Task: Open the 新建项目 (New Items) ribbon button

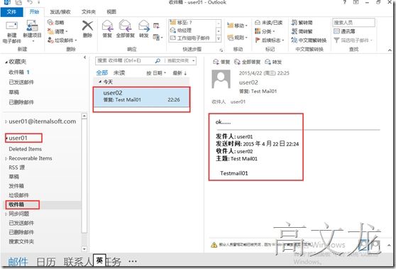Action: (x=32, y=31)
